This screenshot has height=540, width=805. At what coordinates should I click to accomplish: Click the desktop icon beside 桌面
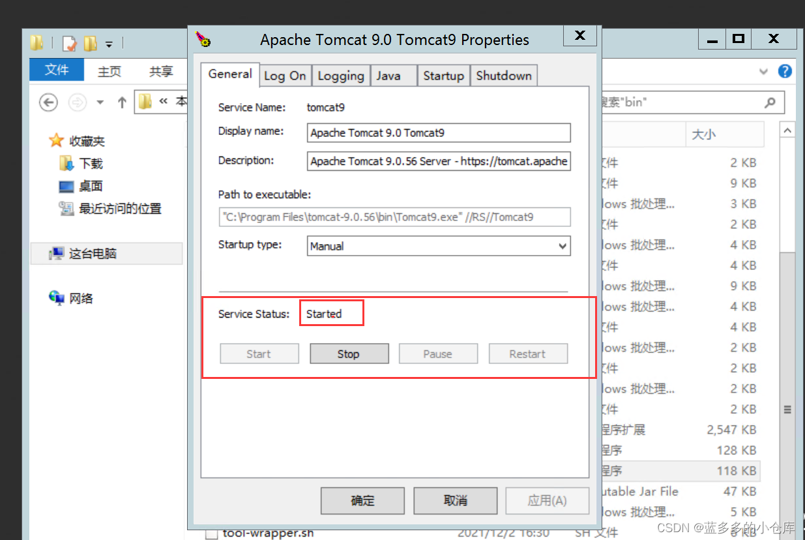tap(66, 187)
